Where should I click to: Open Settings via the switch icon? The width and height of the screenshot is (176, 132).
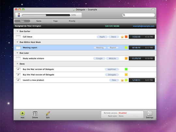click(x=150, y=113)
